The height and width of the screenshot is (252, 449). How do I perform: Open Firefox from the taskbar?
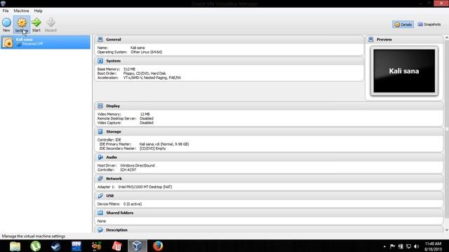pyautogui.click(x=158, y=246)
